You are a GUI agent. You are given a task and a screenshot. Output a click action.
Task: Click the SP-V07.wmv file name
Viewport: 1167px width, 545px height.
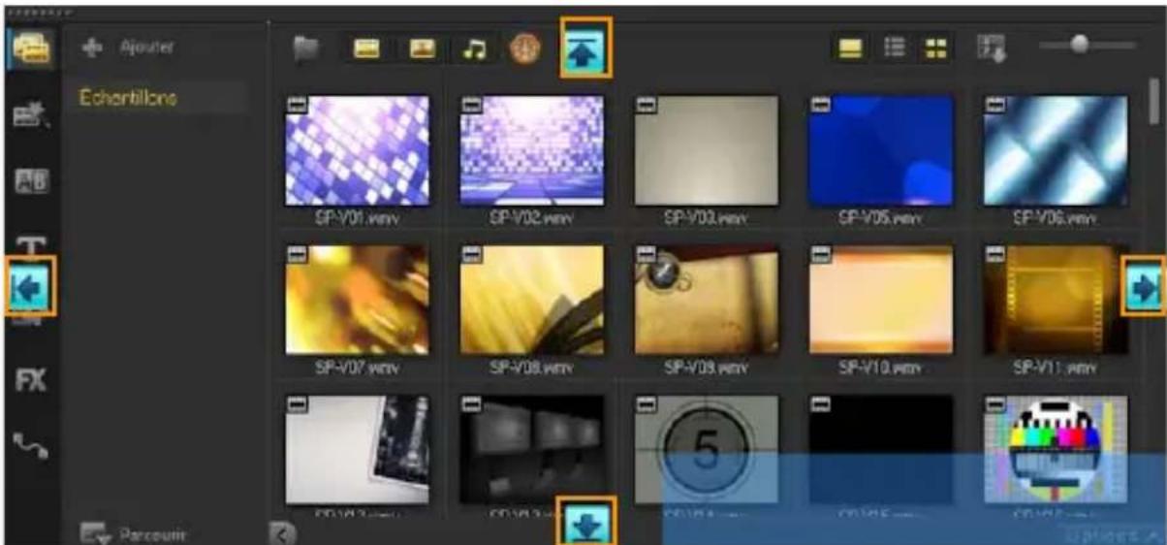click(x=358, y=369)
